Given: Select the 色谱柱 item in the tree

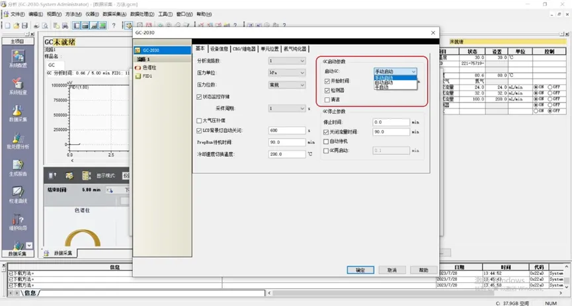Looking at the screenshot, I should tap(149, 67).
